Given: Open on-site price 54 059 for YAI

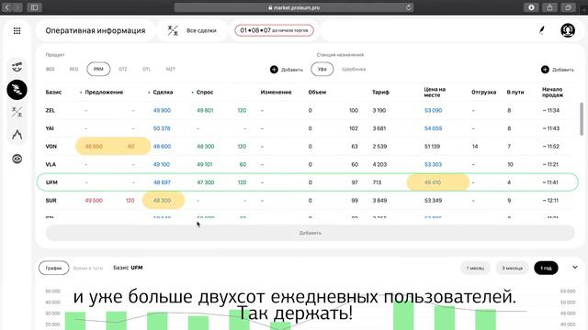Looking at the screenshot, I should click(x=433, y=128).
